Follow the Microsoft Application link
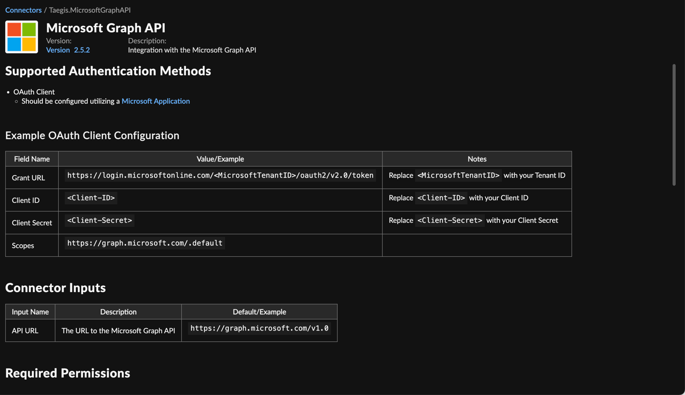The image size is (685, 395). (x=156, y=101)
